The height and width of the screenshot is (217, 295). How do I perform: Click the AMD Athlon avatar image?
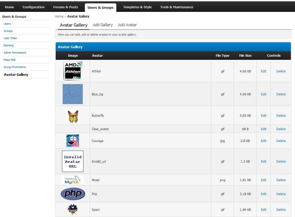[x=73, y=71]
